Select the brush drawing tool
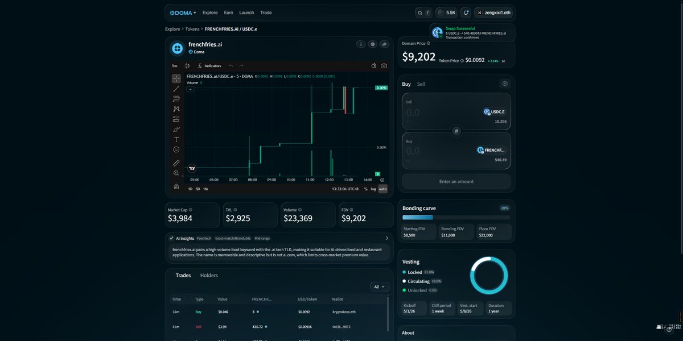683x341 pixels. point(176,129)
